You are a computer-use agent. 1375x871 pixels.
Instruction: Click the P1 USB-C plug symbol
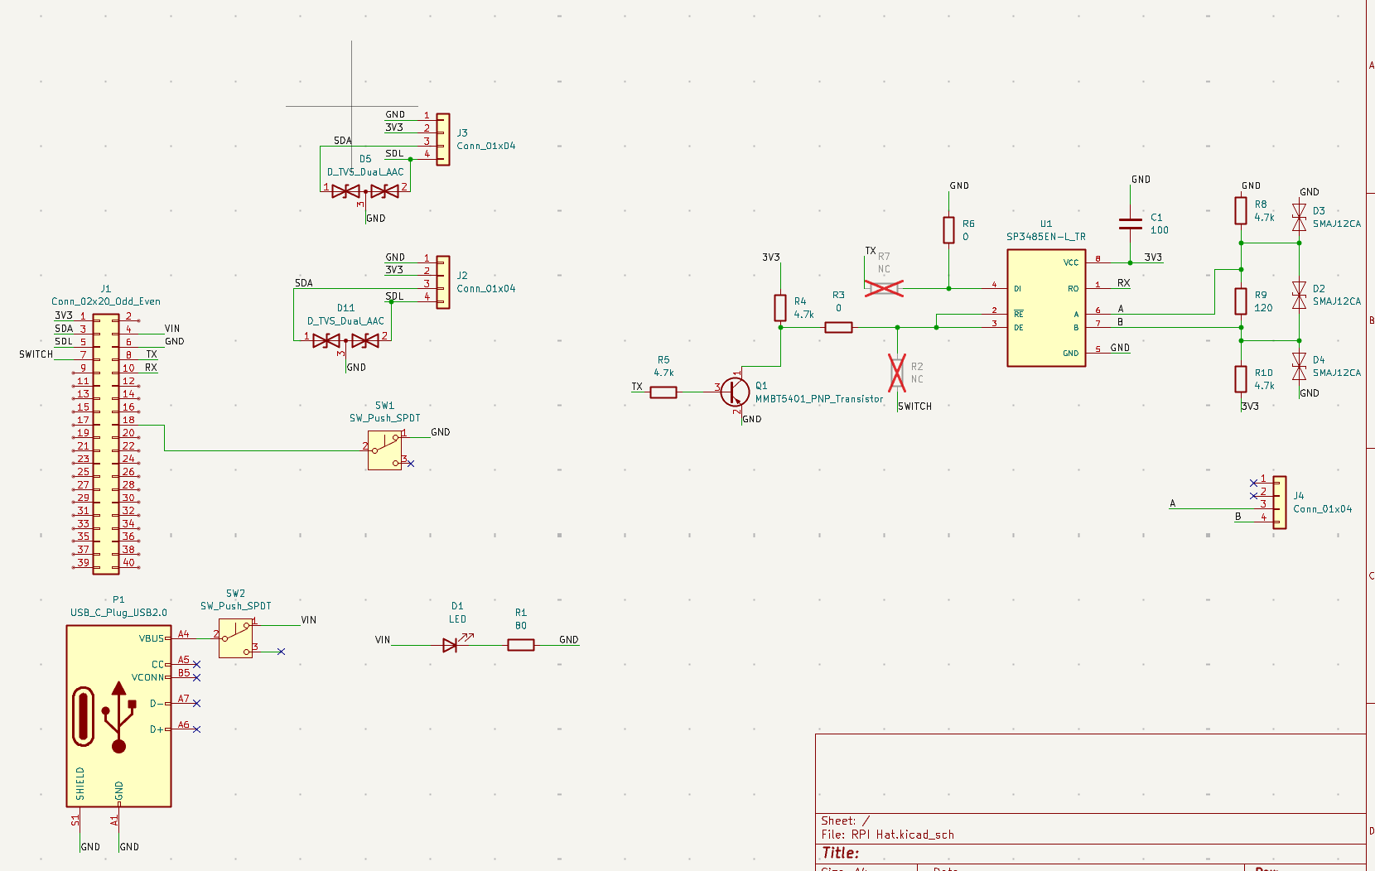(x=118, y=715)
